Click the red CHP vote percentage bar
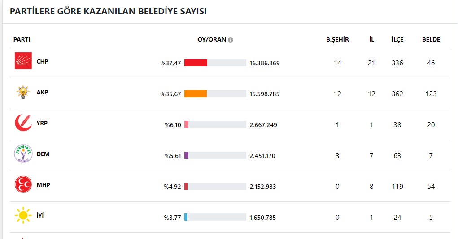 [x=196, y=63]
